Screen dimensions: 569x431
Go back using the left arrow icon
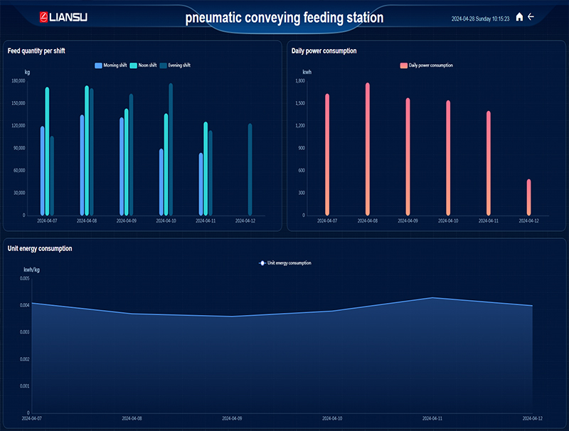(531, 17)
